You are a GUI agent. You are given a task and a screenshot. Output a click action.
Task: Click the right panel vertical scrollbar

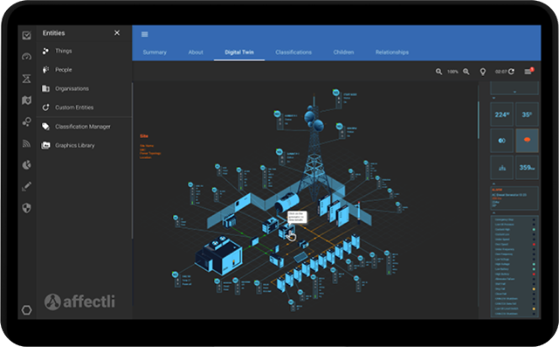point(479,120)
